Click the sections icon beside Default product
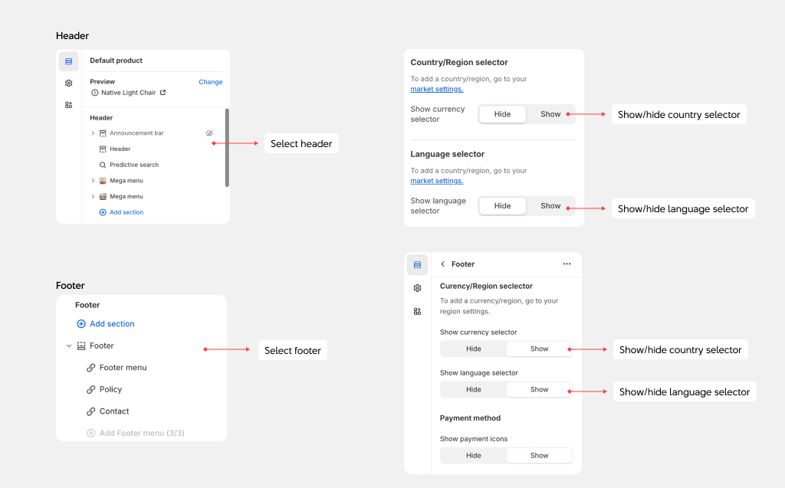This screenshot has width=785, height=488. [68, 61]
